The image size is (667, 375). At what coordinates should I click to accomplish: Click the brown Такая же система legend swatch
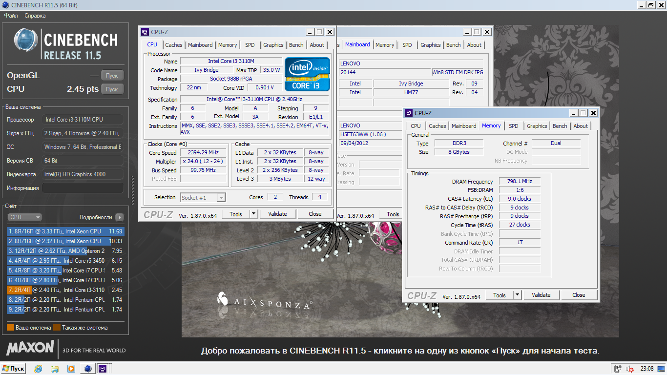pyautogui.click(x=57, y=328)
